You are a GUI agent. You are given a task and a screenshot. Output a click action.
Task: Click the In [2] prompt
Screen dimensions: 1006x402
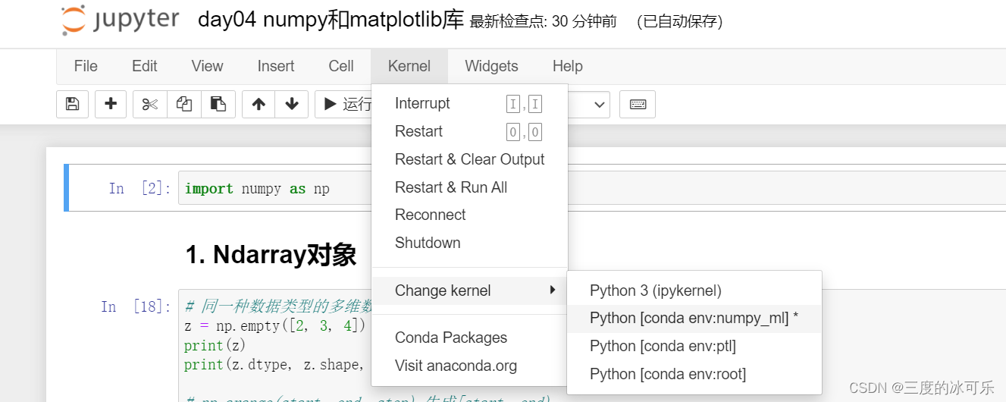140,188
